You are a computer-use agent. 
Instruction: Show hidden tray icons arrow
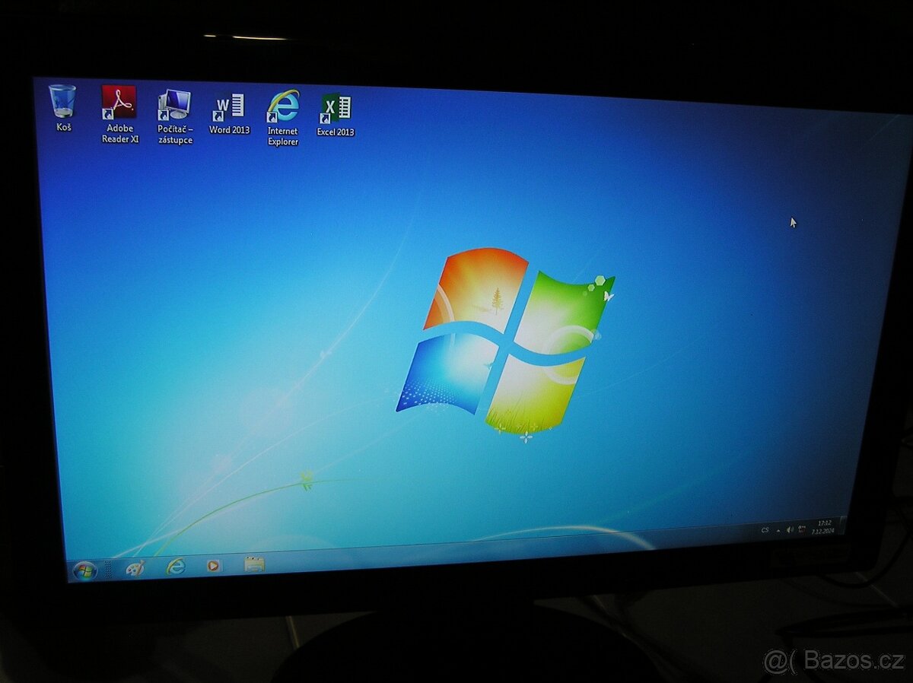778,530
